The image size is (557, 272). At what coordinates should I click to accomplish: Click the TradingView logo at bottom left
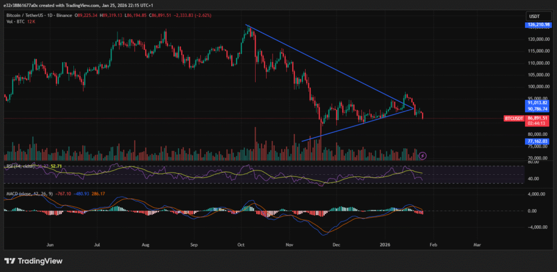pos(34,261)
